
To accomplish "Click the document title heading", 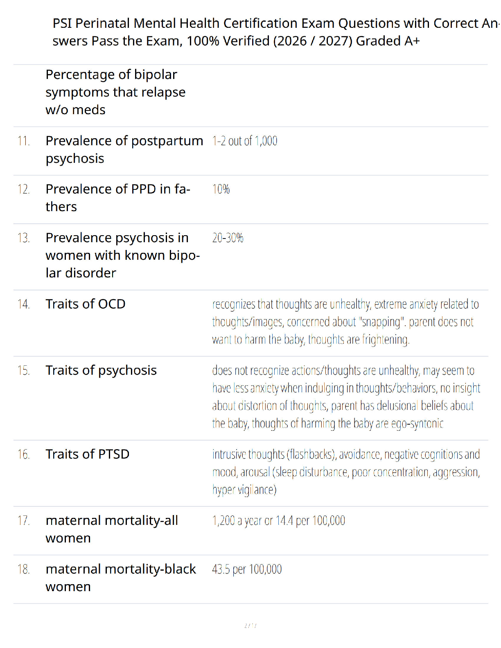I will click(x=276, y=32).
